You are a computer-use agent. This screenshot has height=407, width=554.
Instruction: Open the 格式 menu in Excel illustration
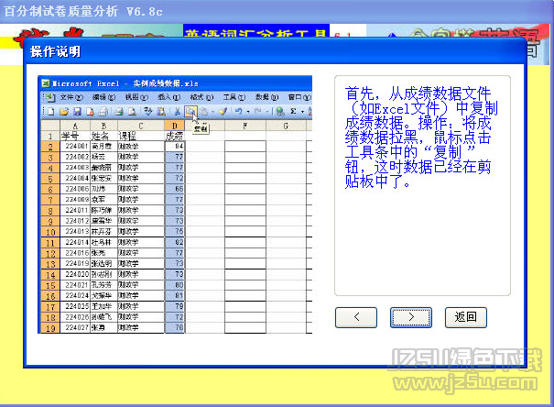click(x=201, y=97)
